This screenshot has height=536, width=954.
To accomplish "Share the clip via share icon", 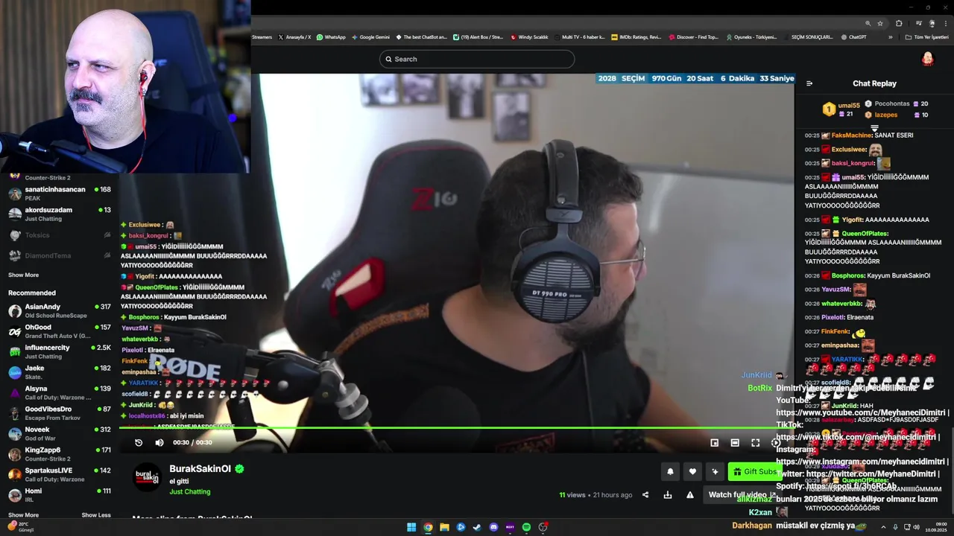I will [x=645, y=494].
